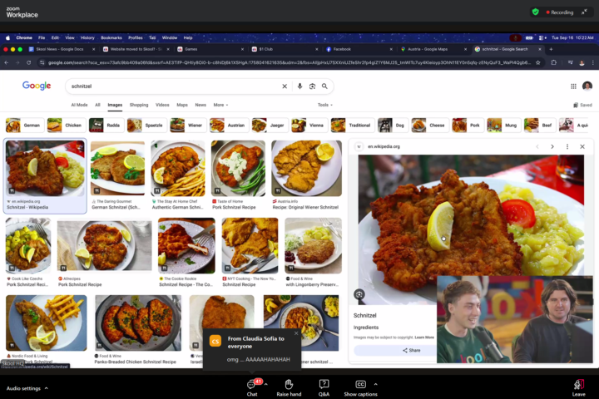Viewport: 599px width, 399px height.
Task: Filter images by Jaeger chip
Action: pos(270,126)
